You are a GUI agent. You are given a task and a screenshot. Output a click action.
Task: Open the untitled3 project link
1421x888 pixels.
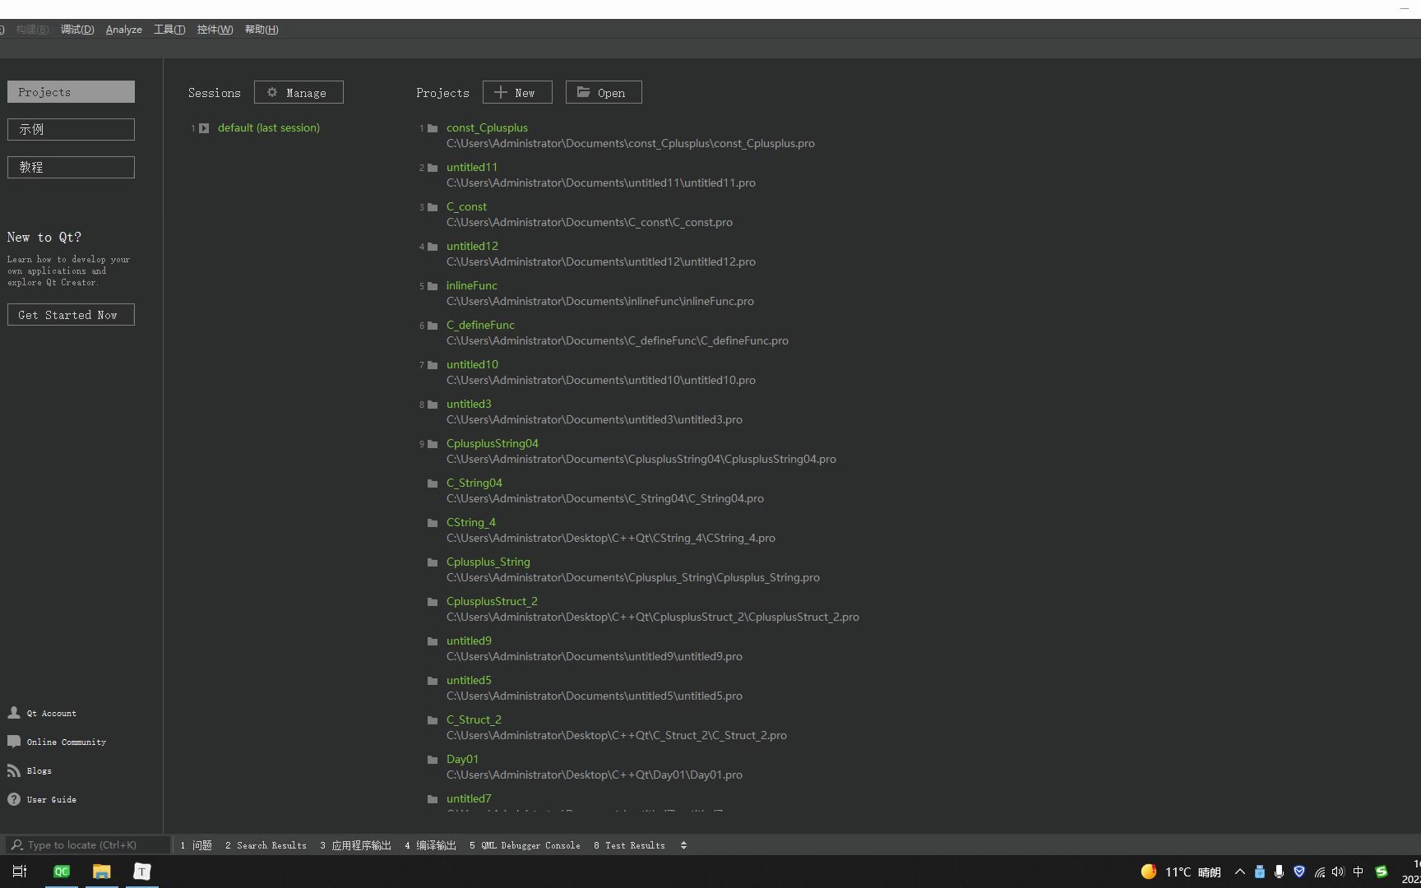pyautogui.click(x=469, y=405)
